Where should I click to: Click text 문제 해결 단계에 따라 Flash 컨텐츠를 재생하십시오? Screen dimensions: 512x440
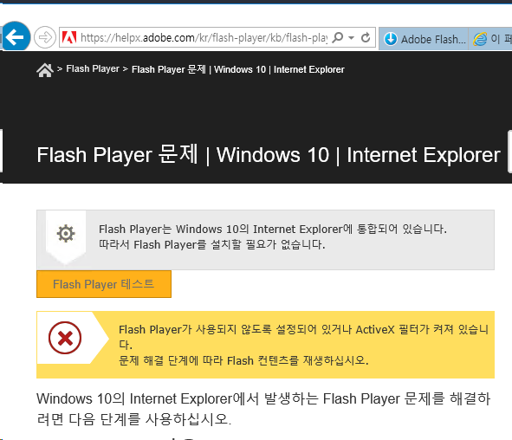tap(243, 360)
